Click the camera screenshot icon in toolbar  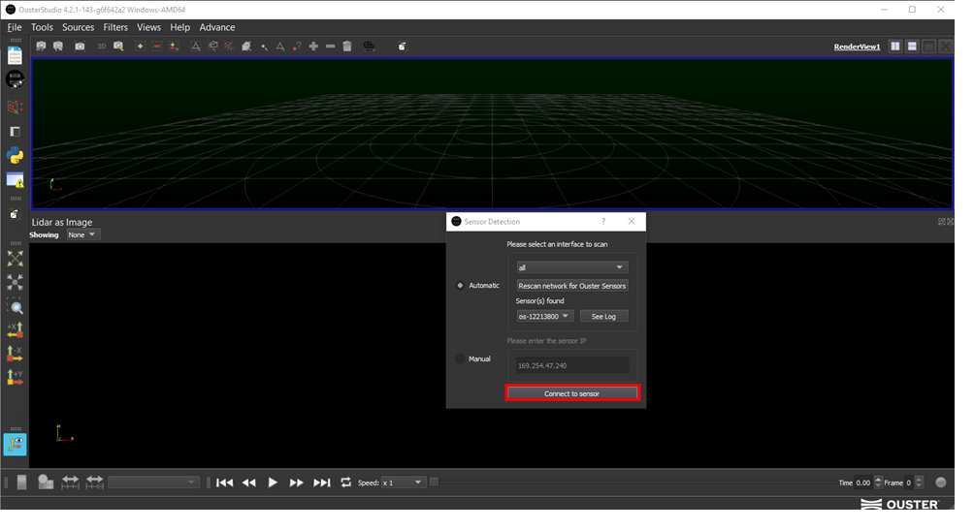[80, 47]
